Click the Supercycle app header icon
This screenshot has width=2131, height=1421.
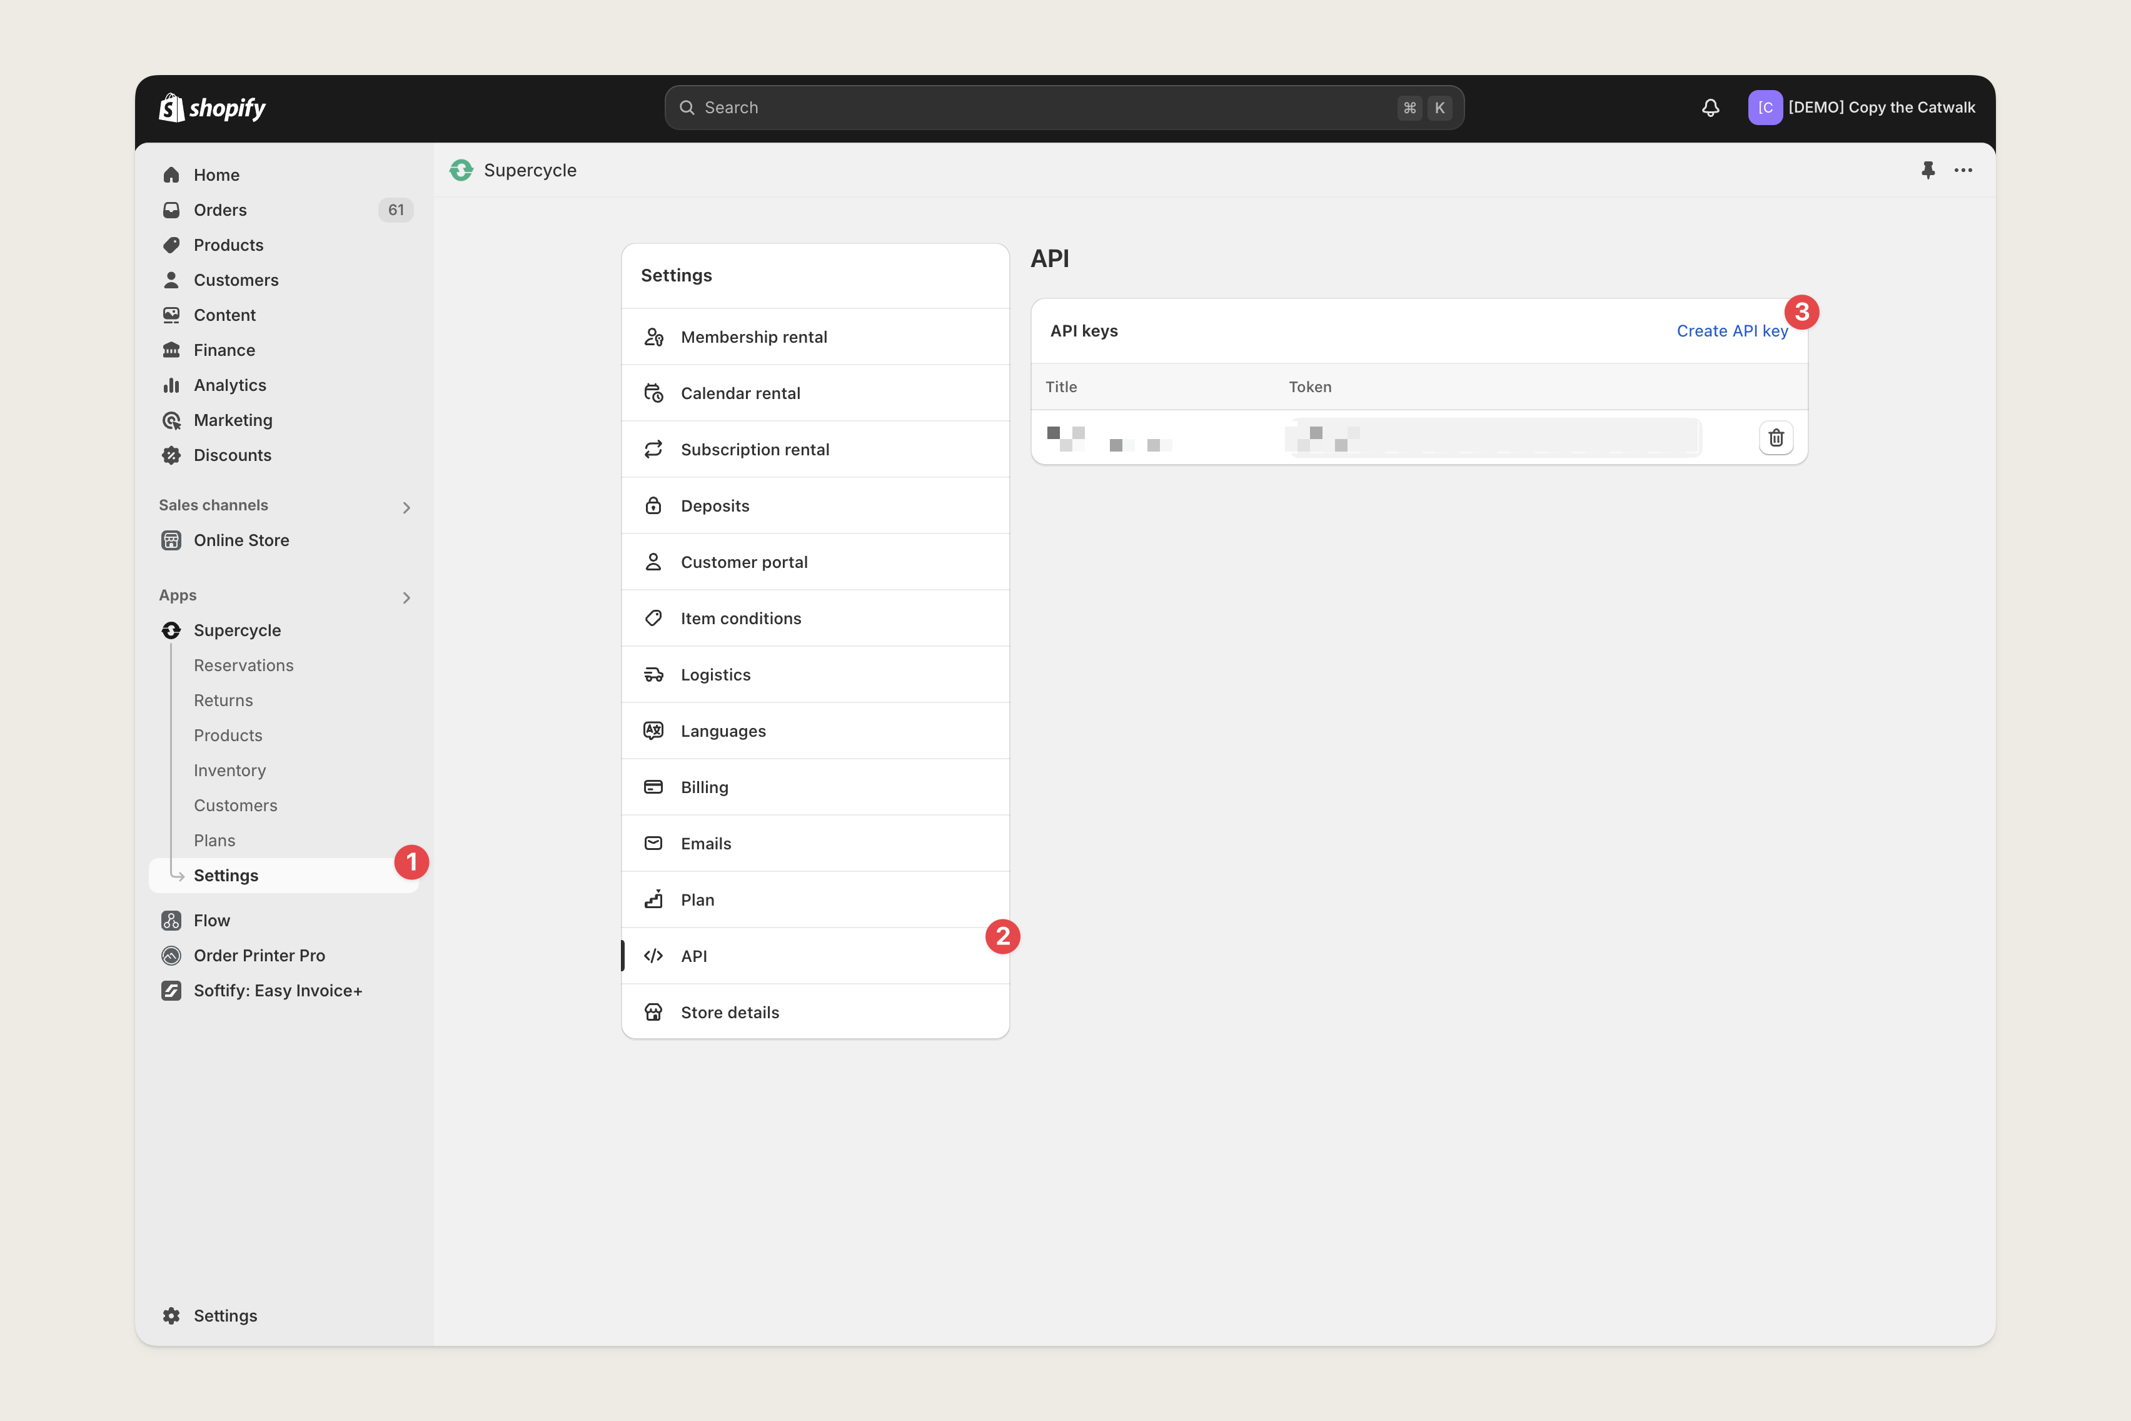pyautogui.click(x=461, y=170)
